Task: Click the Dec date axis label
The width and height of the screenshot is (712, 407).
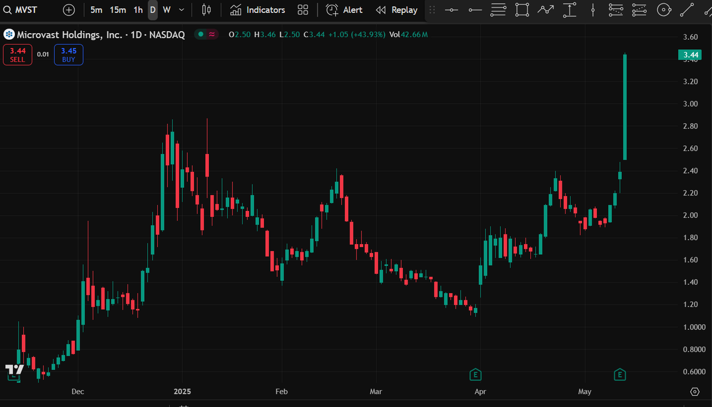Action: [78, 392]
